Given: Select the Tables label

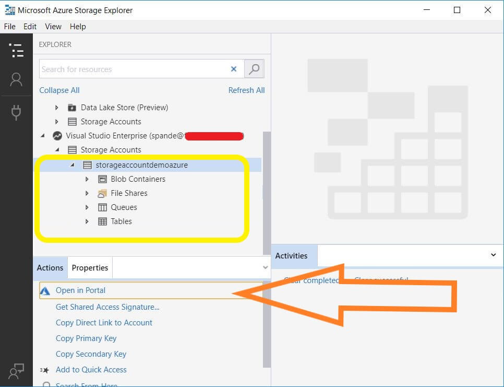Looking at the screenshot, I should click(x=121, y=221).
